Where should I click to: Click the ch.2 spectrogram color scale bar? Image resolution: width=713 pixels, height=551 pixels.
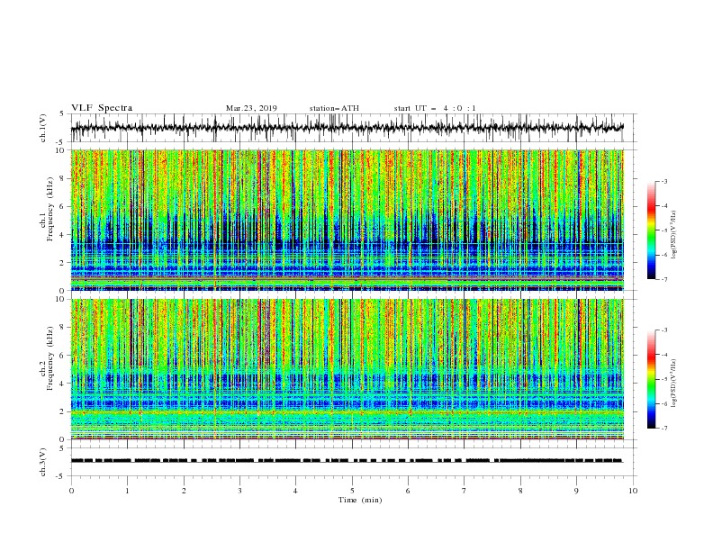651,379
